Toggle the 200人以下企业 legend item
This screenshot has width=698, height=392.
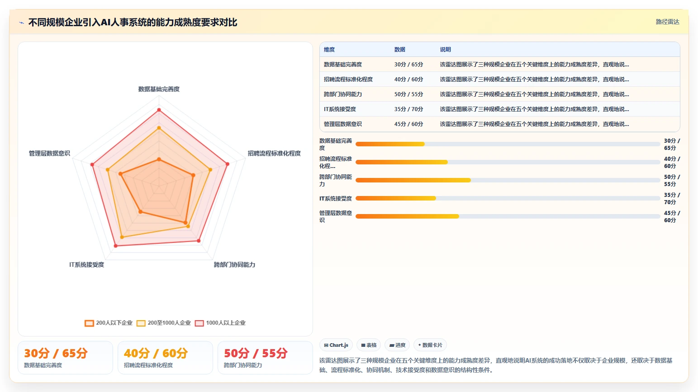coord(109,323)
